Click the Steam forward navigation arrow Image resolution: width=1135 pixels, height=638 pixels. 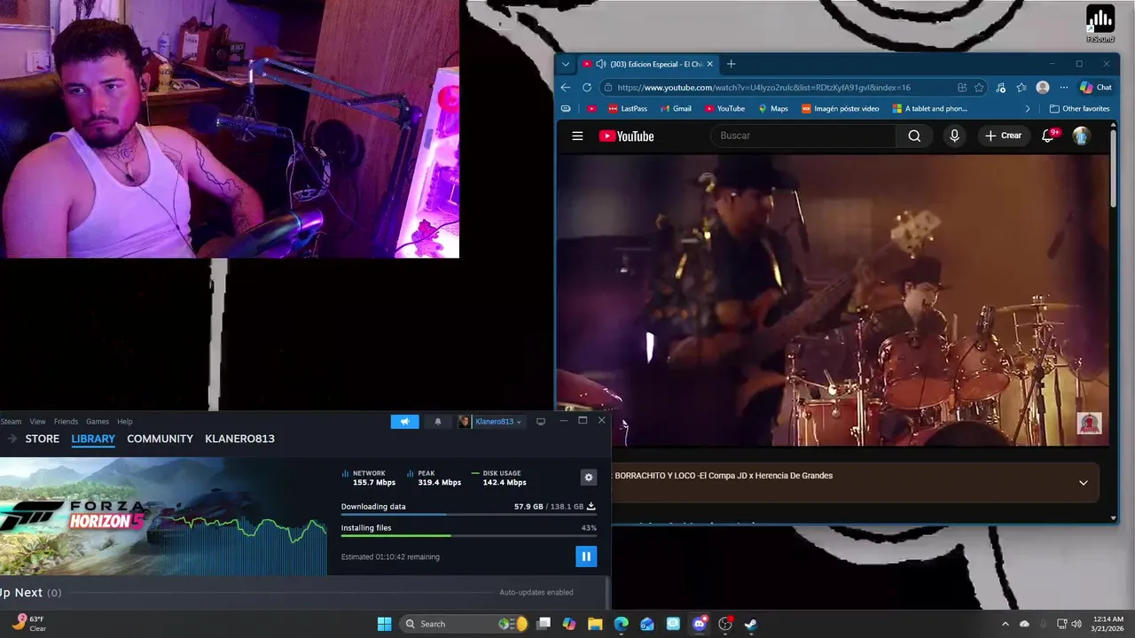click(12, 439)
